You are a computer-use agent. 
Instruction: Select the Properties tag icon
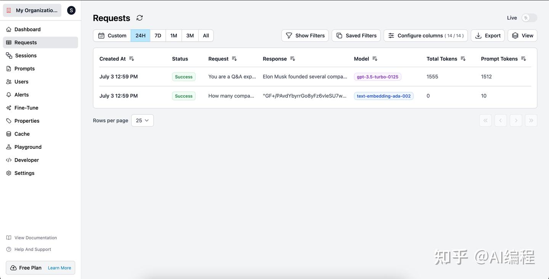click(x=8, y=121)
